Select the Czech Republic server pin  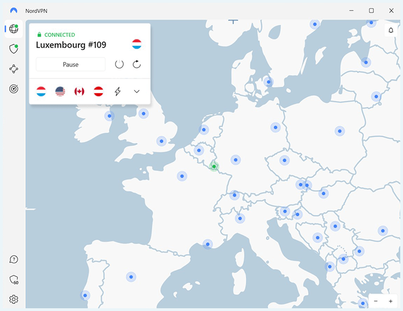click(x=285, y=160)
